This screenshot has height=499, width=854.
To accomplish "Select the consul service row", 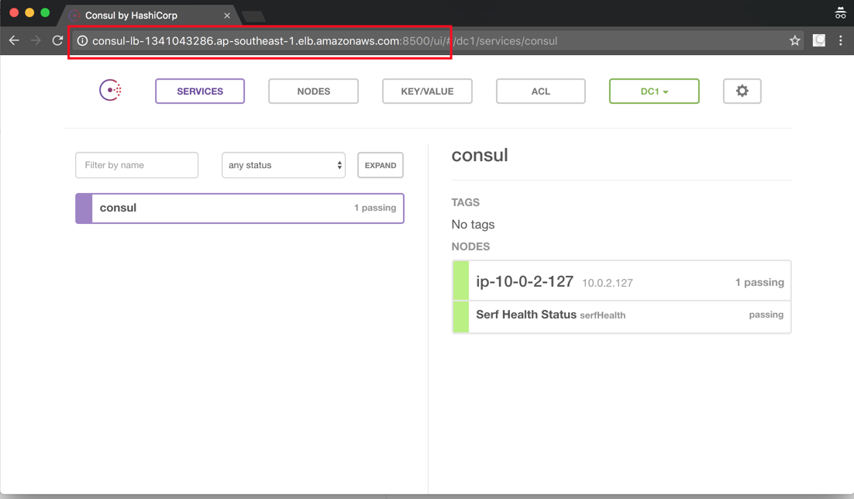I will 239,208.
